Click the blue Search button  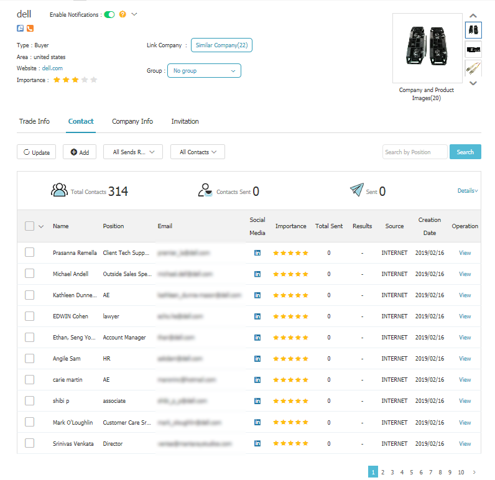465,152
